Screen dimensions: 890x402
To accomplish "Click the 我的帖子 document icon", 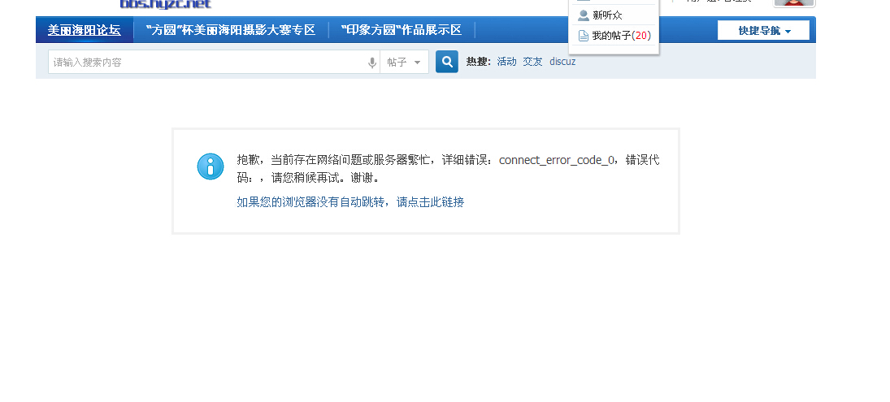I will pyautogui.click(x=583, y=36).
